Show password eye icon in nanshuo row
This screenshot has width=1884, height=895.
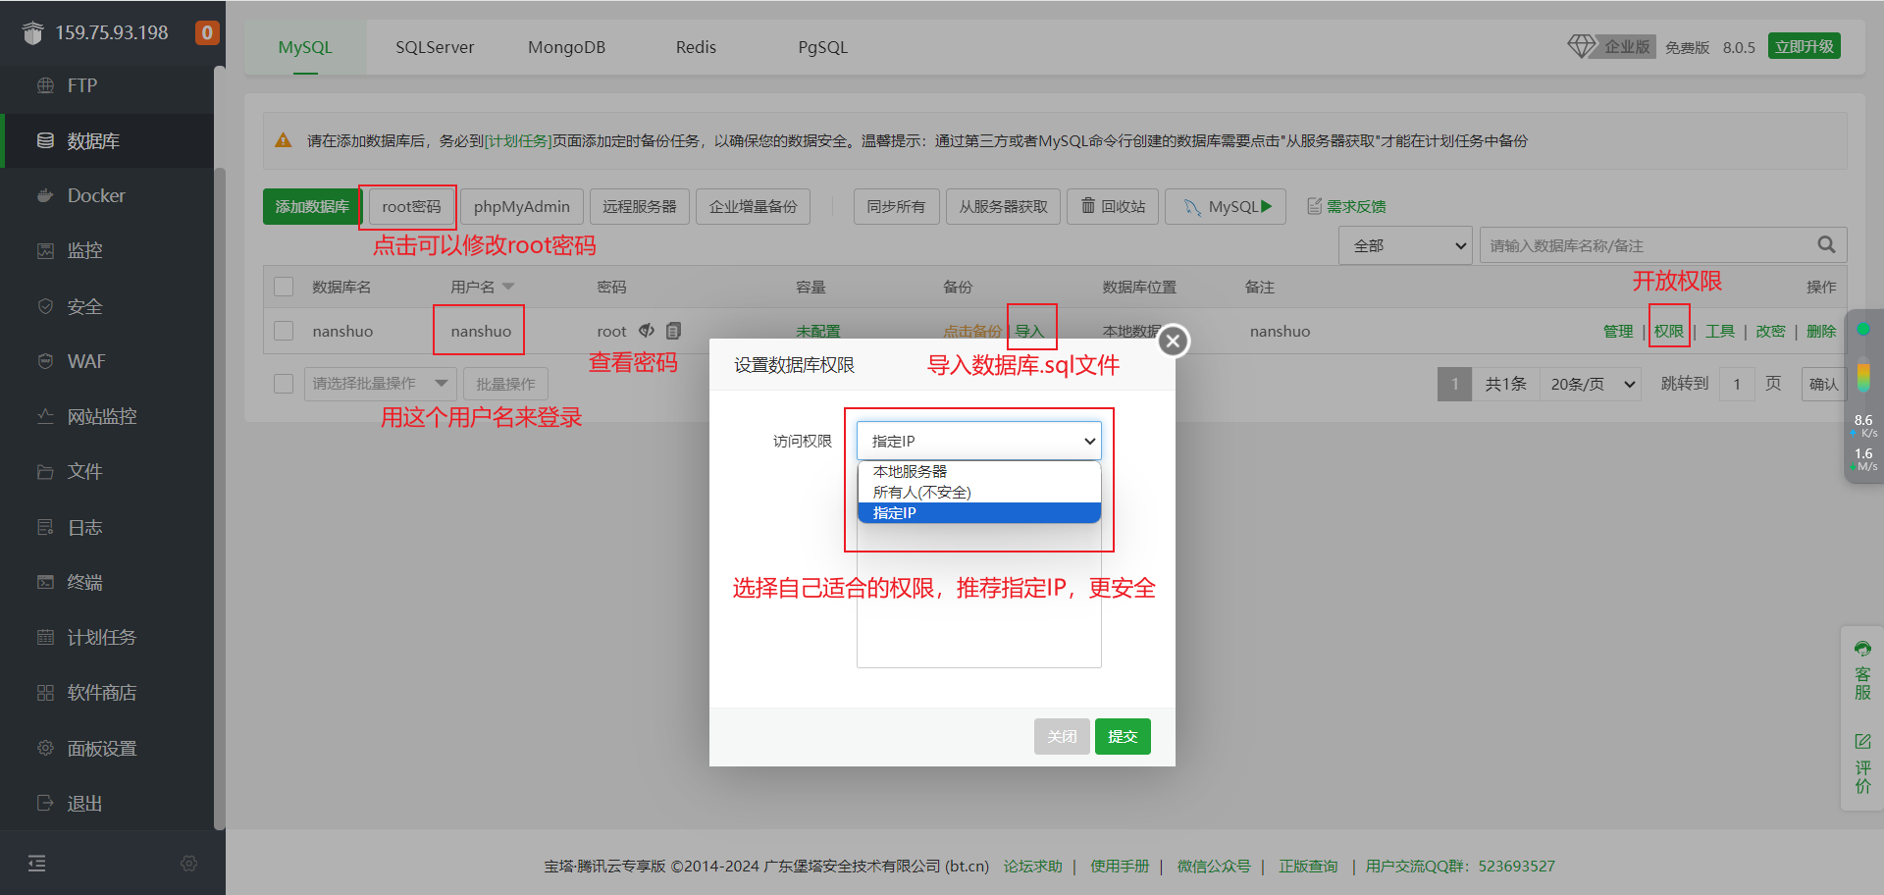[x=647, y=331]
